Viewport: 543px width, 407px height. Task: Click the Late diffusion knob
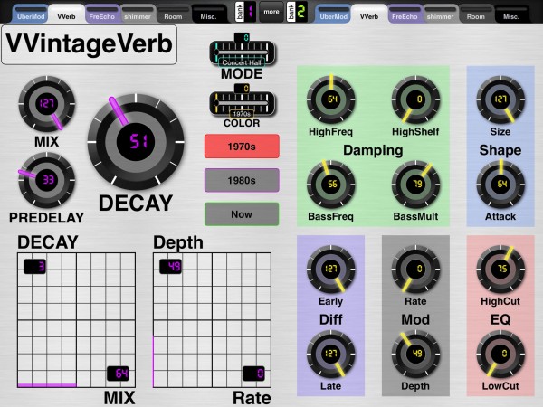[331, 354]
